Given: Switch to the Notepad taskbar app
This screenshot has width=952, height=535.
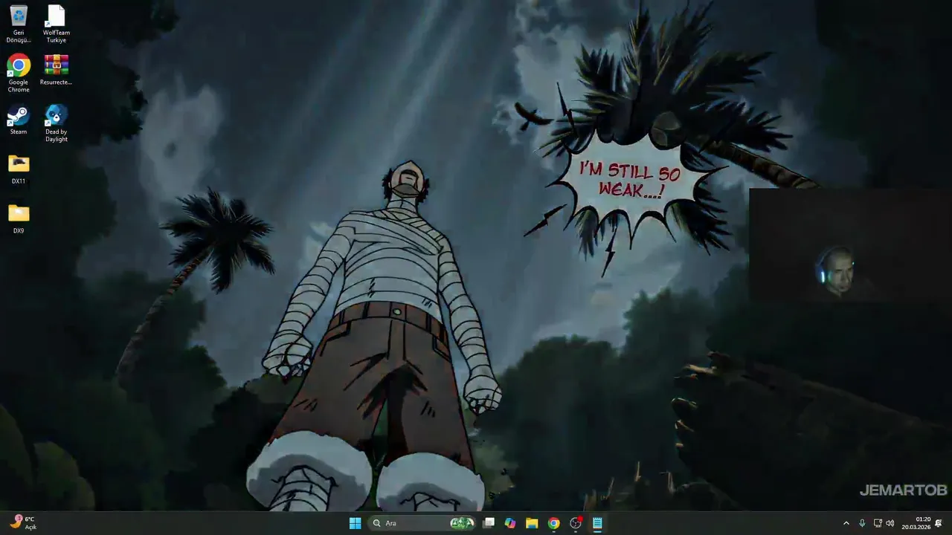Looking at the screenshot, I should [597, 523].
